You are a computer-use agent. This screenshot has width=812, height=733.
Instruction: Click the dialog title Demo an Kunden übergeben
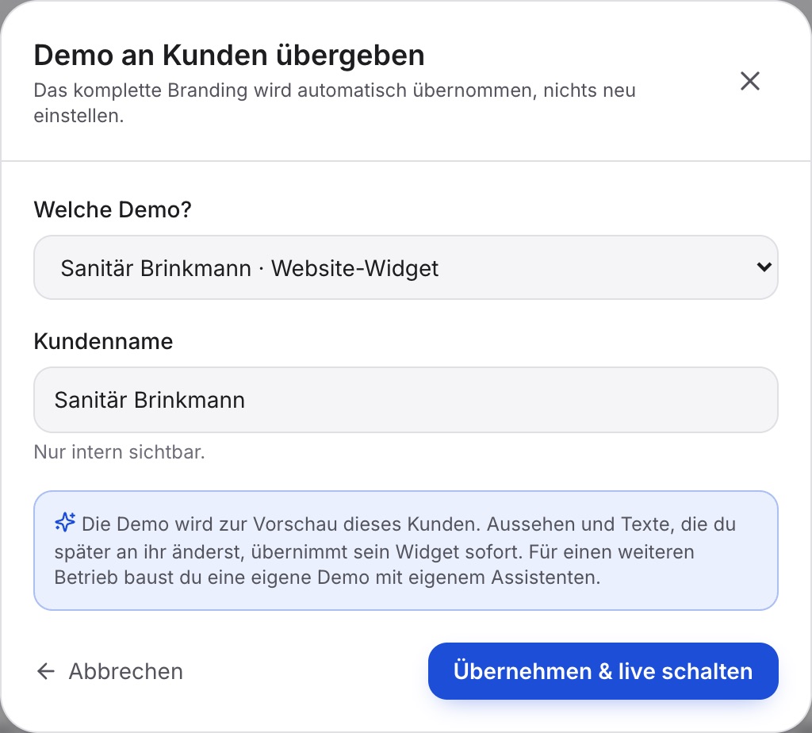click(x=229, y=55)
